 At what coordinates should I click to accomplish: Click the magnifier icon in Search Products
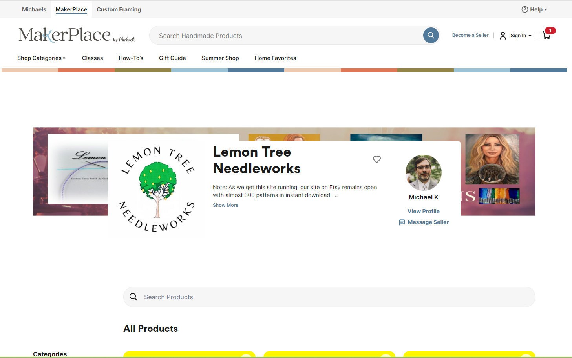click(x=133, y=297)
